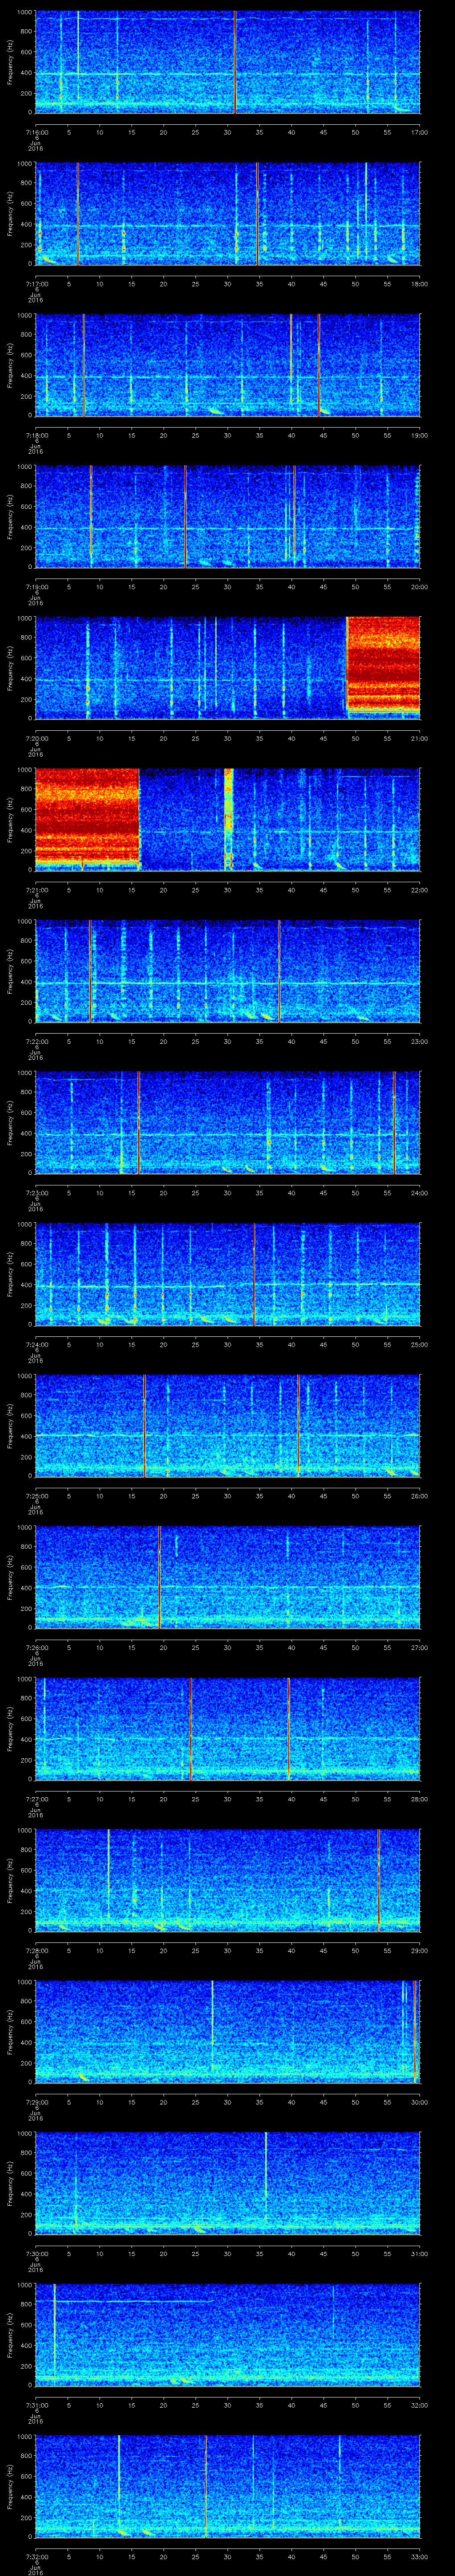Screen dimensions: 455x2576
Task: Select the spectrogram panel starting at 7:31:00
Action: pos(227,2335)
